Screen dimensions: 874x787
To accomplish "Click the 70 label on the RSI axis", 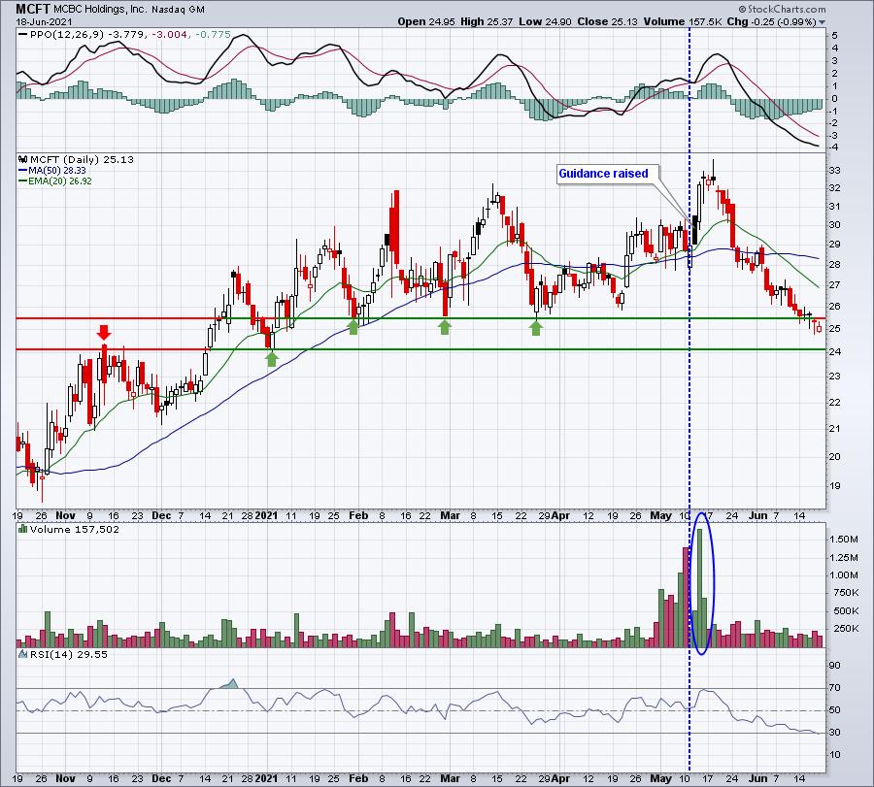I will (835, 688).
